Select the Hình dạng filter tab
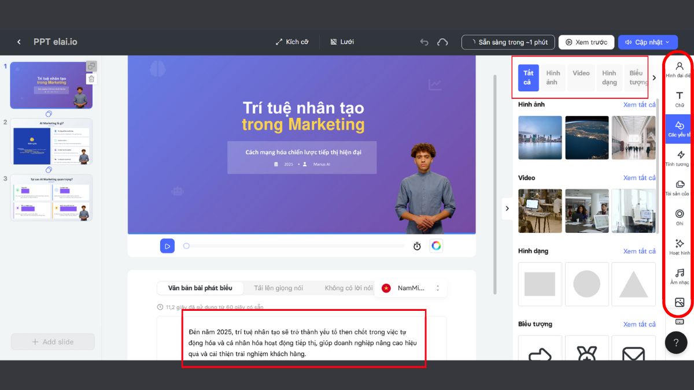This screenshot has height=390, width=694. click(609, 78)
